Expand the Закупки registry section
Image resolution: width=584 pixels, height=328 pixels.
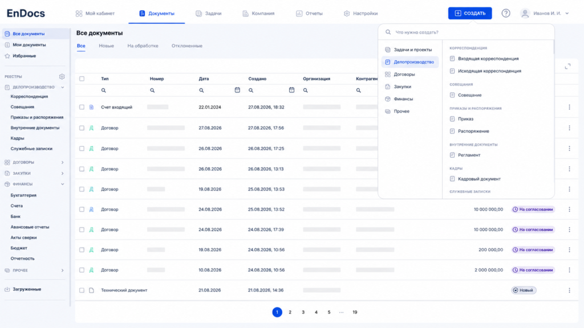click(x=63, y=173)
